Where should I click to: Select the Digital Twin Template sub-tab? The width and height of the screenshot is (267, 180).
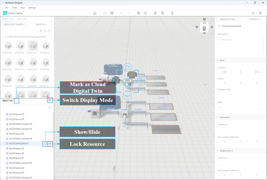[x=14, y=24]
